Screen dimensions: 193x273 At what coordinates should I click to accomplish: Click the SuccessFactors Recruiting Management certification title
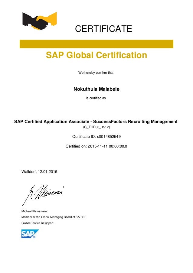(96, 122)
